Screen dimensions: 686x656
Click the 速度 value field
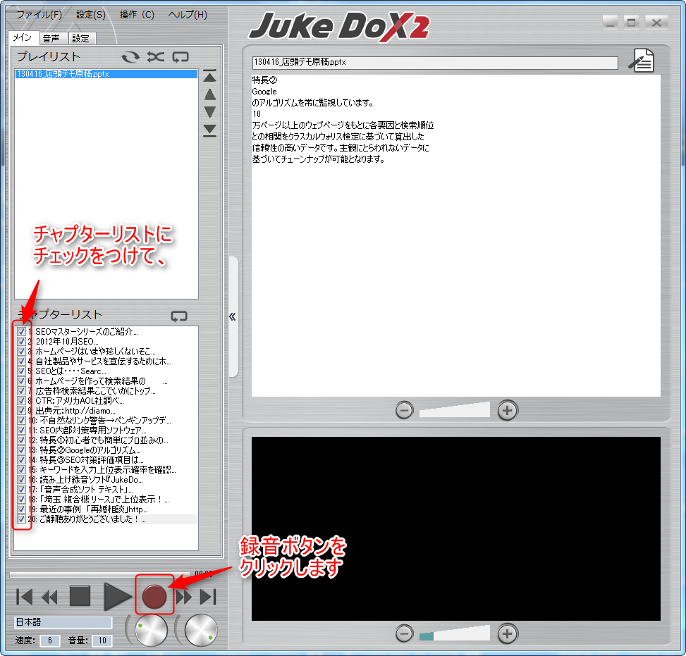[50, 640]
